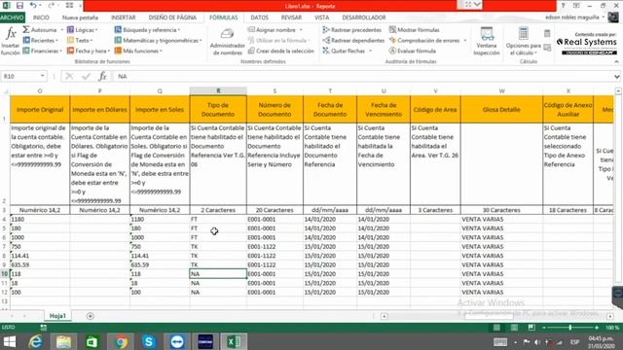Open Opciones para el cálculo

pyautogui.click(x=524, y=41)
